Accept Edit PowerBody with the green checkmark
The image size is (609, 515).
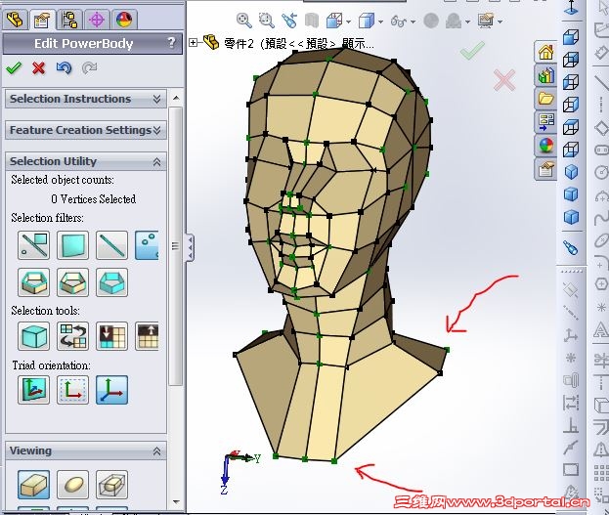[x=14, y=68]
